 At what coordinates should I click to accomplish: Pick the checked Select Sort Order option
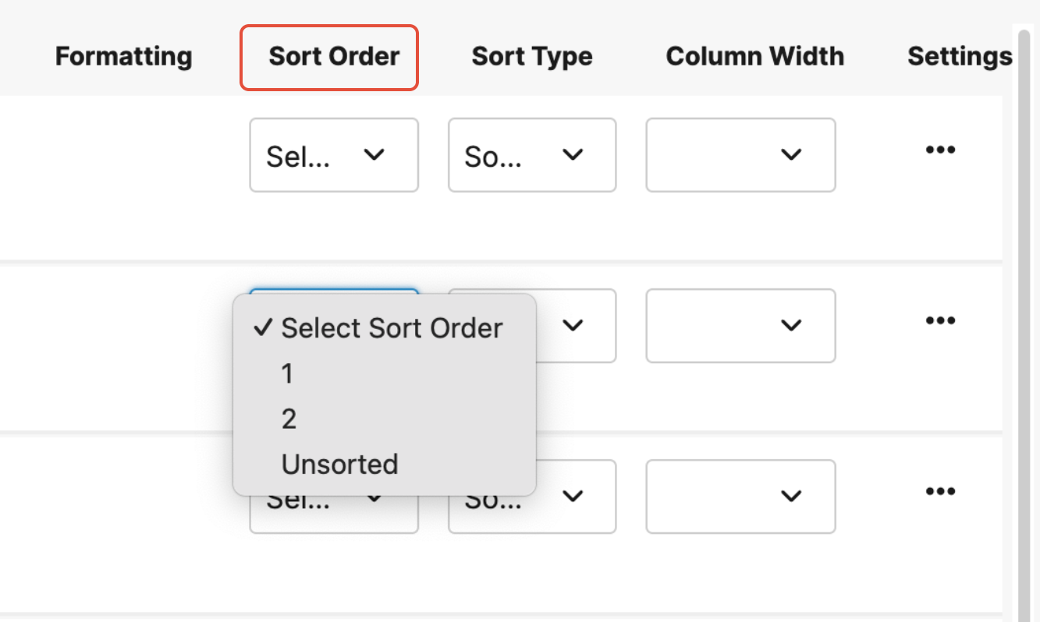click(x=392, y=328)
